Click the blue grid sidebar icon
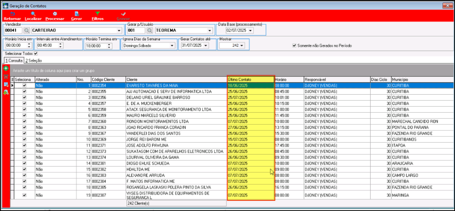The image size is (455, 211). click(5, 84)
